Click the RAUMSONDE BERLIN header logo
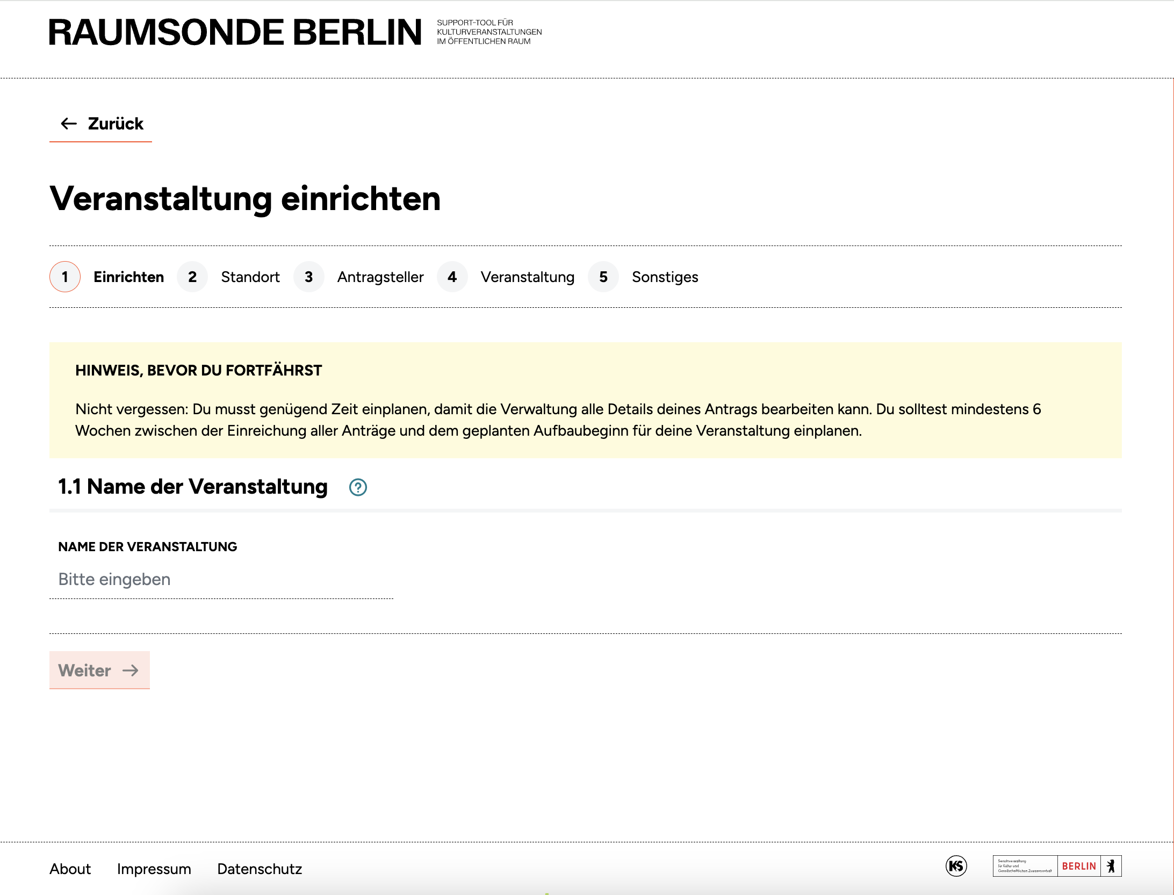Screen dimensions: 1174x895 [235, 32]
